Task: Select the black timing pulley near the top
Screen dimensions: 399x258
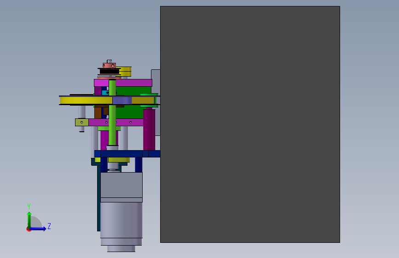Action: point(110,72)
